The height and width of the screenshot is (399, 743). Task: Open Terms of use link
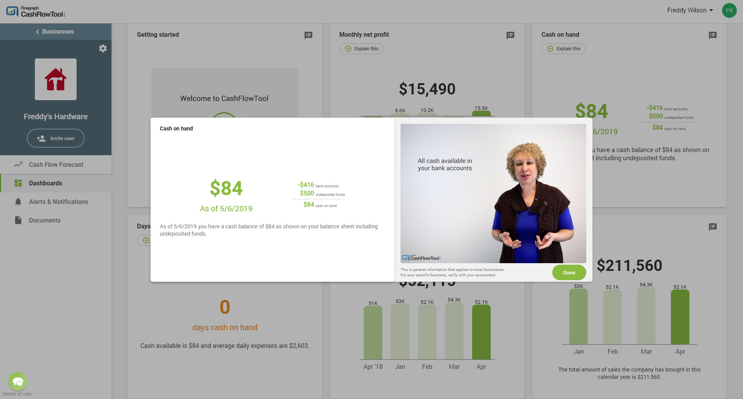(x=17, y=394)
